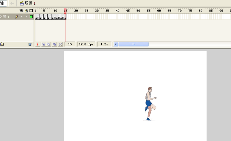Click frame 10 on the timeline ruler
The width and height of the screenshot is (231, 141).
pos(55,11)
